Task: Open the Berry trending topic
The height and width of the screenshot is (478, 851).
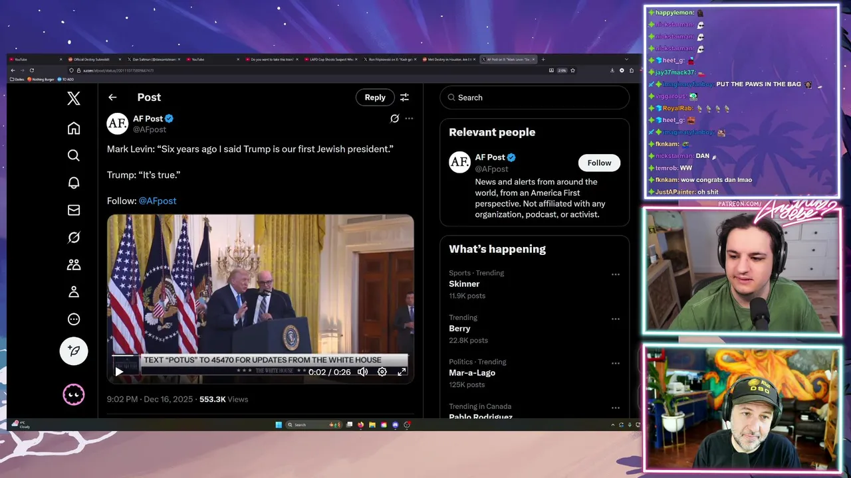Action: (x=459, y=328)
